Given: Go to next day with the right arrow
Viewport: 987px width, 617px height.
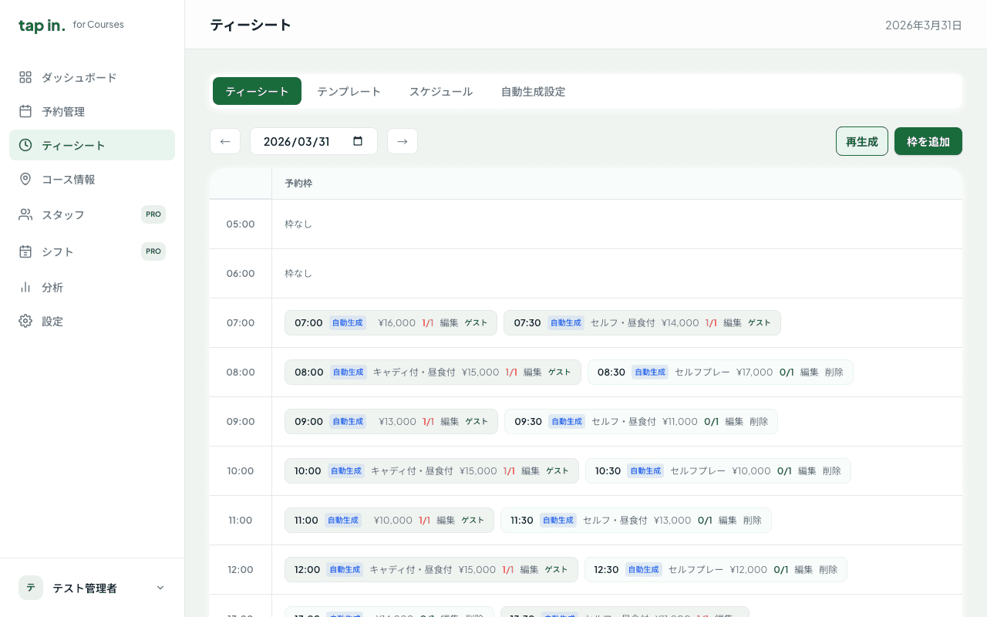Looking at the screenshot, I should coord(403,141).
